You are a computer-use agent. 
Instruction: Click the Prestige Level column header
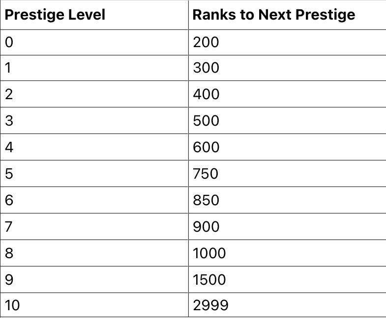pyautogui.click(x=55, y=15)
